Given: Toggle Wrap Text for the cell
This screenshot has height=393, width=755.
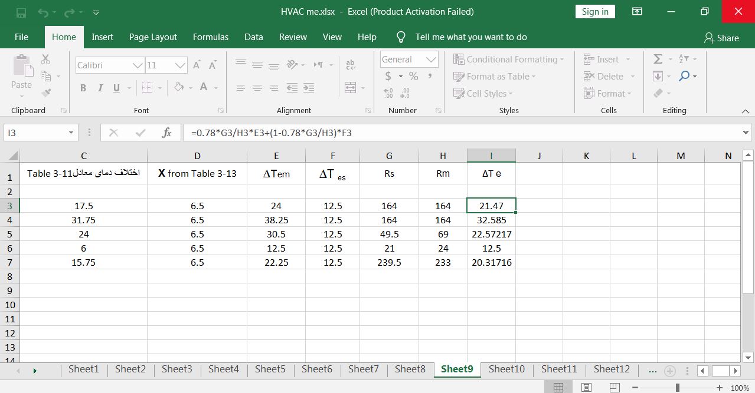Looking at the screenshot, I should coord(351,65).
